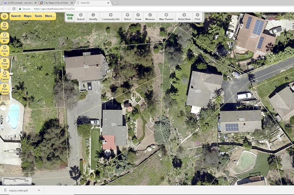
Task: Click the browser address bar URL
Action: 54,9
